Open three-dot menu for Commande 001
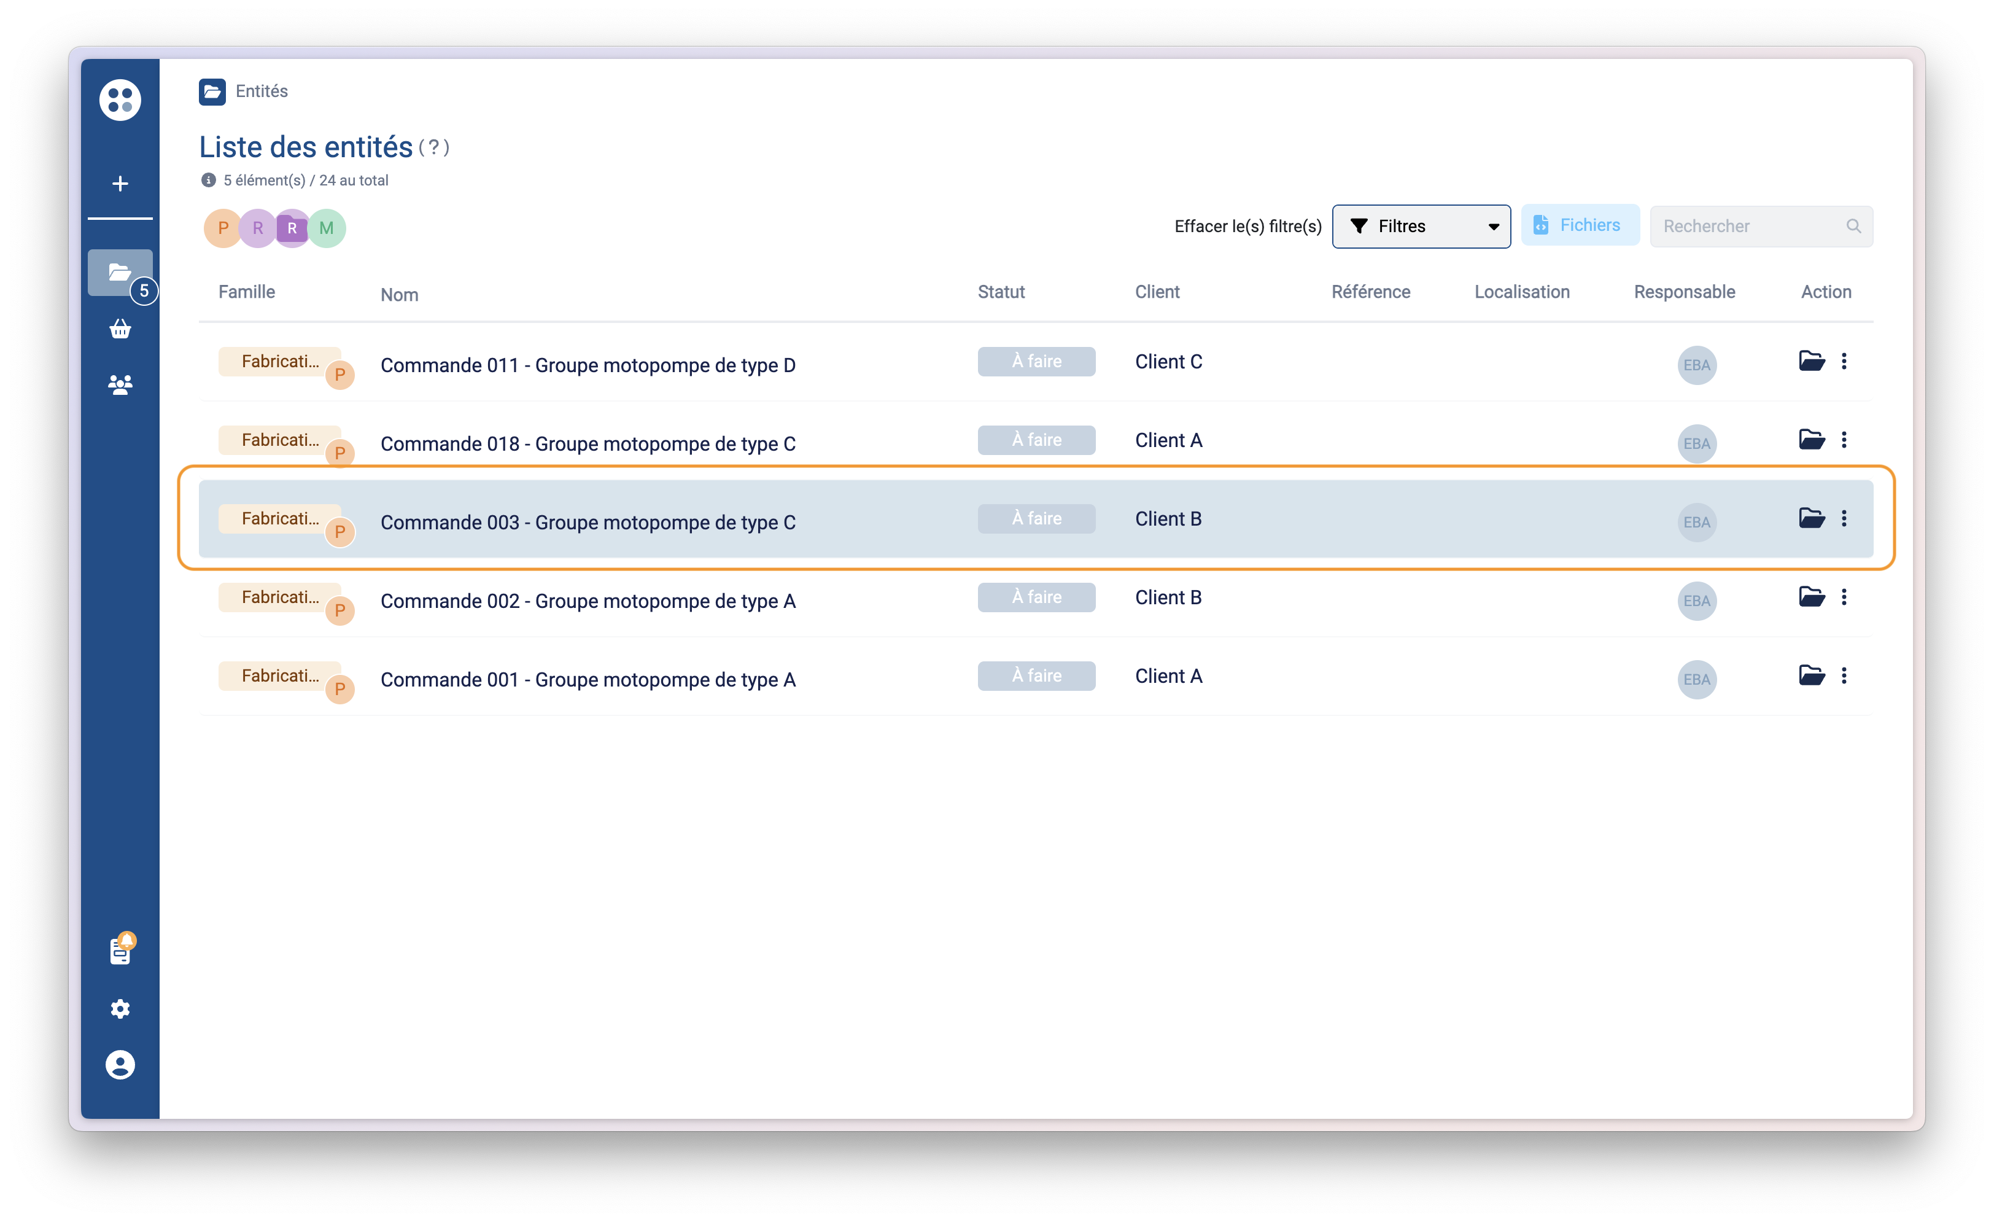The height and width of the screenshot is (1222, 1994). 1844,675
